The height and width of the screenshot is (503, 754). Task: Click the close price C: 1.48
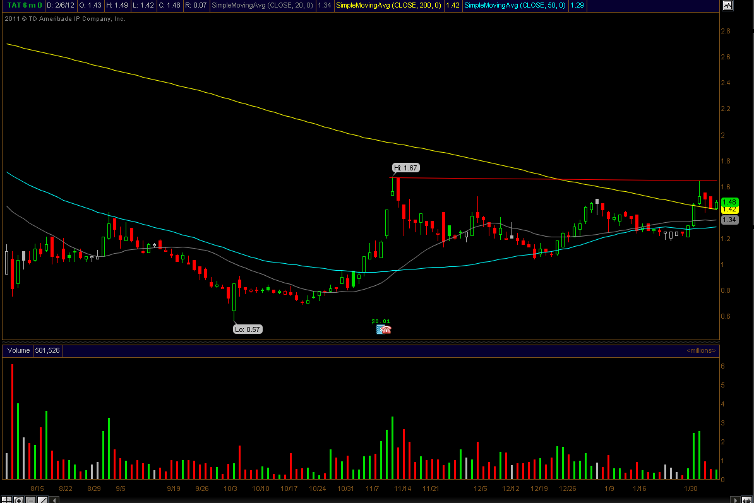pyautogui.click(x=170, y=5)
